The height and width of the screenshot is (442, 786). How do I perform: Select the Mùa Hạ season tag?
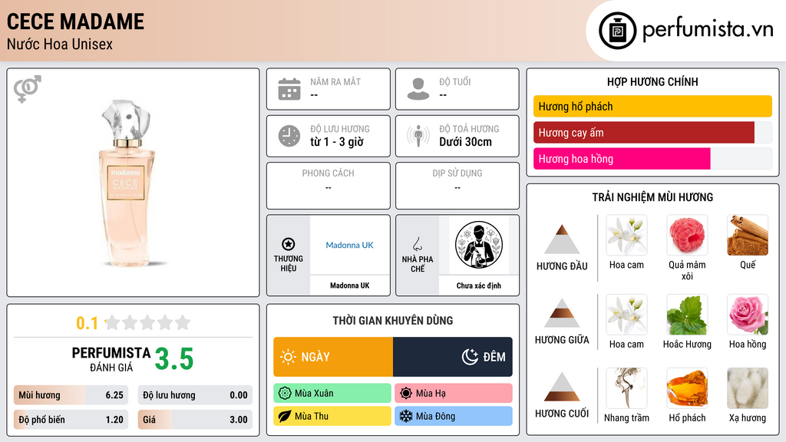tap(454, 393)
